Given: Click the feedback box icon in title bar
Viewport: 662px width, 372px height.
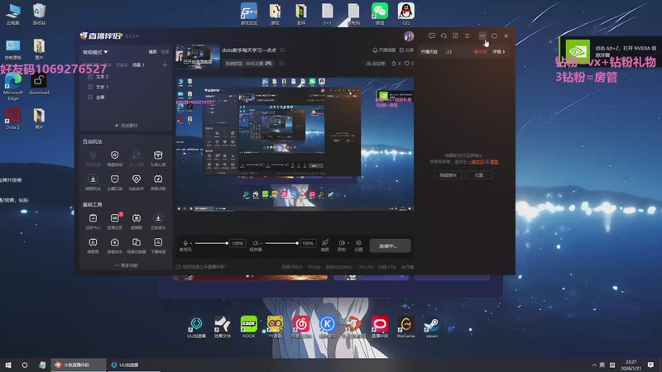Looking at the screenshot, I should (x=455, y=36).
